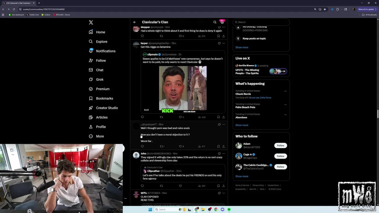Bookmark Mopper's post
Image resolution: width=379 pixels, height=213 pixels.
[219, 36]
